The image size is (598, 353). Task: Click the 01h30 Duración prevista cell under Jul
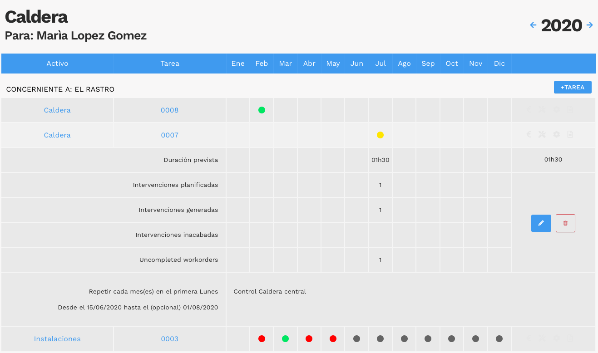[381, 160]
